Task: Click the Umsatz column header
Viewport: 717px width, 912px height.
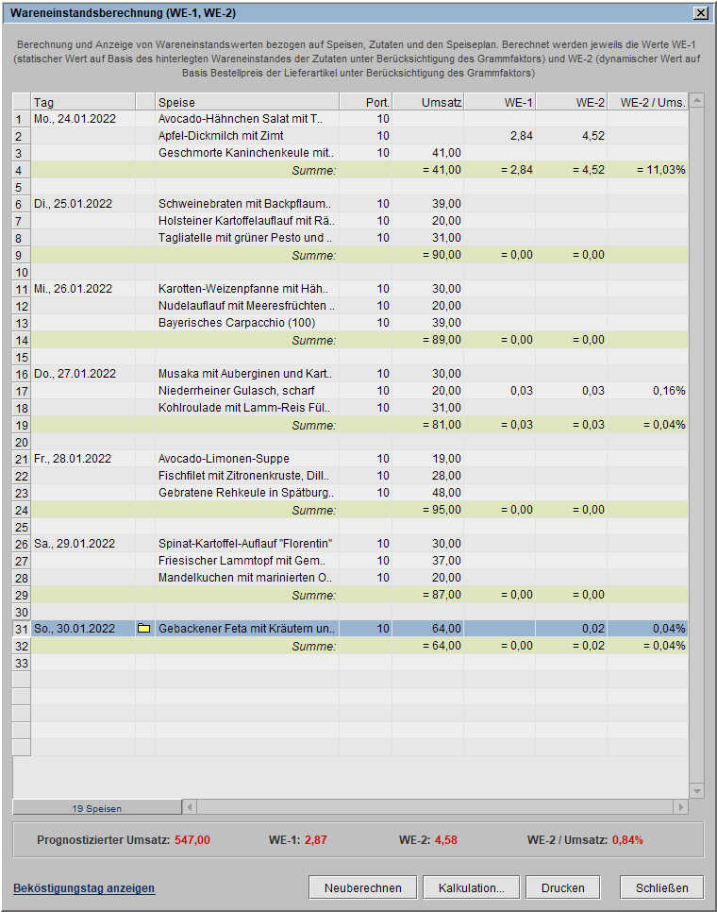Action: point(428,102)
